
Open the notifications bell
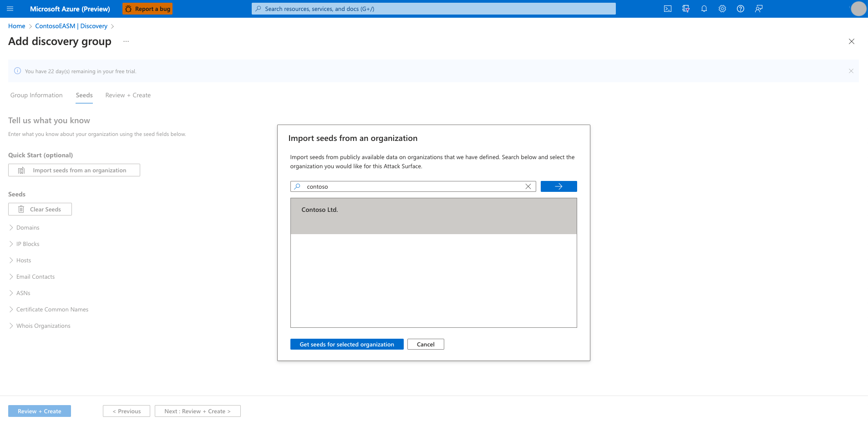(704, 9)
